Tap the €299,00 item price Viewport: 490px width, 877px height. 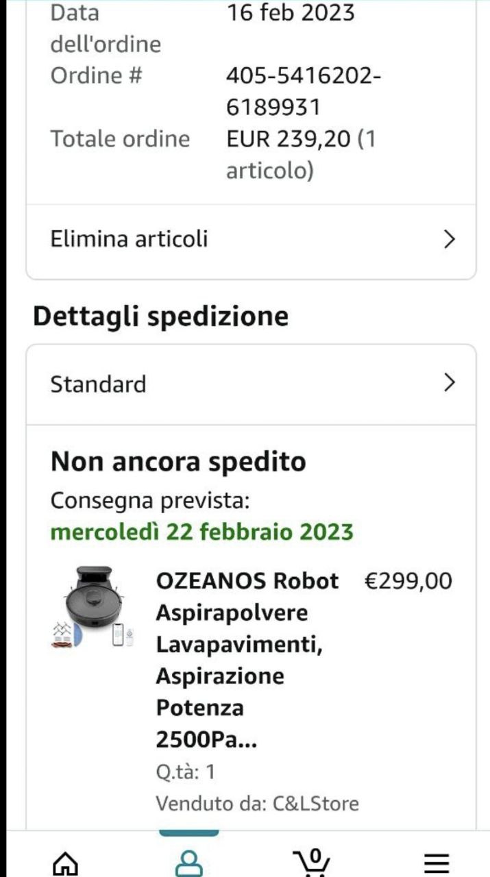(408, 581)
